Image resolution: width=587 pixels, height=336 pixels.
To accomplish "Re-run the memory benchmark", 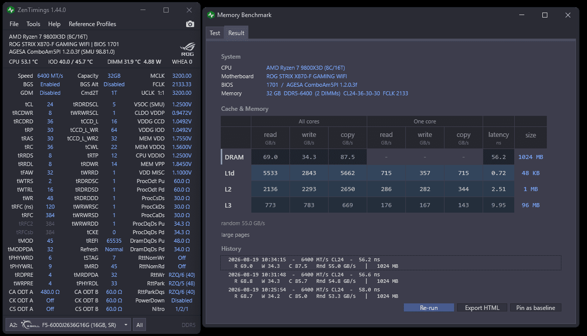I will (x=428, y=307).
